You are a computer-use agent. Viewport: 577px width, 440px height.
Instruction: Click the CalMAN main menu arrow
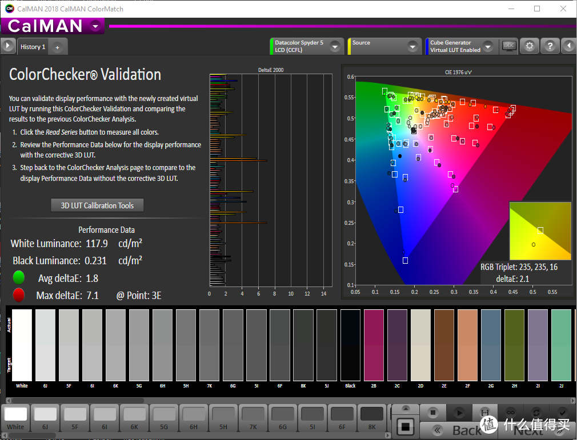[95, 26]
